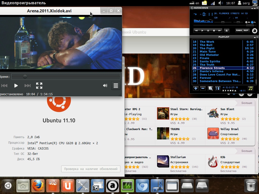
Task: Open the serg user menu
Action: point(244,3)
